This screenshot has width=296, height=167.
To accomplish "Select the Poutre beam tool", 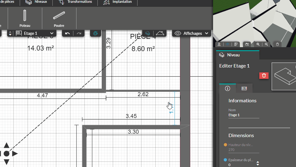I will coord(59,18).
